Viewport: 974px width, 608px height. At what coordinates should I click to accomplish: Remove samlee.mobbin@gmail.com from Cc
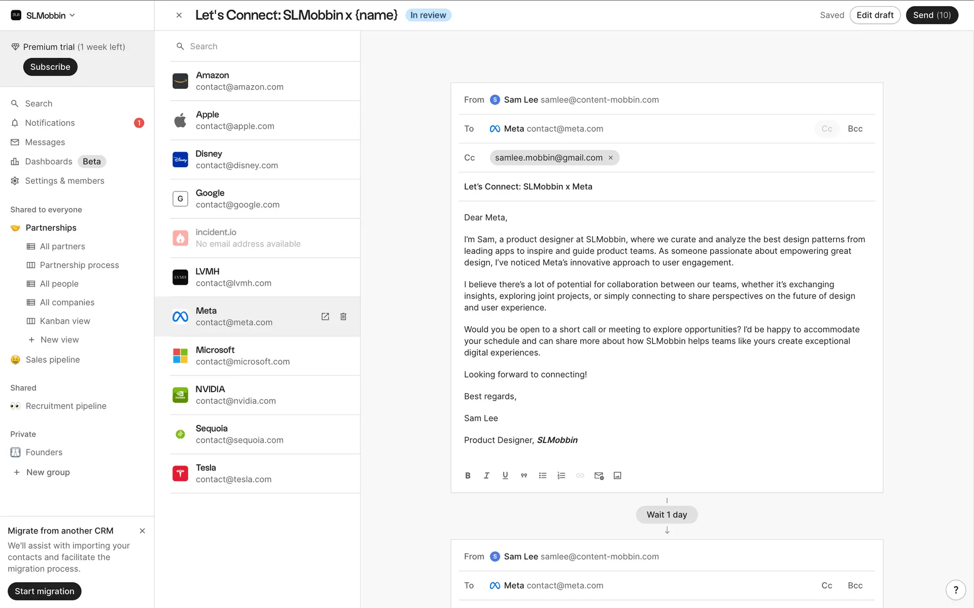click(611, 158)
